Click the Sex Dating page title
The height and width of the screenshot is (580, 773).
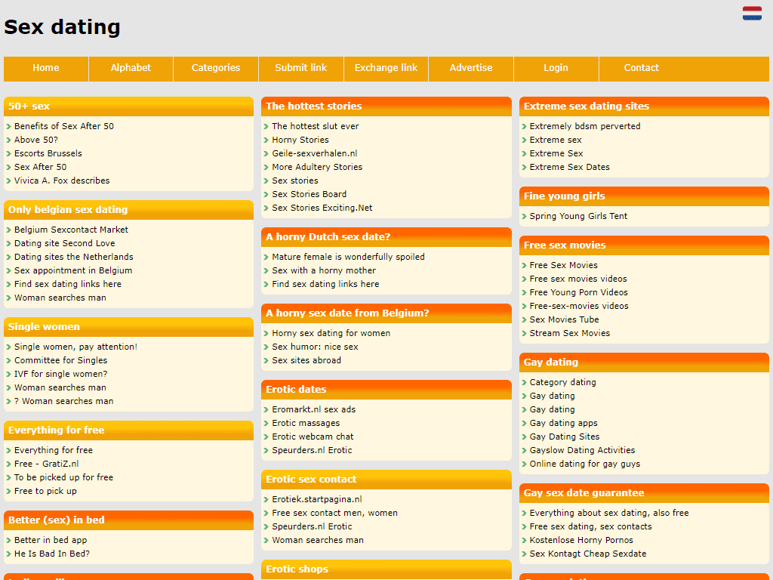62,27
